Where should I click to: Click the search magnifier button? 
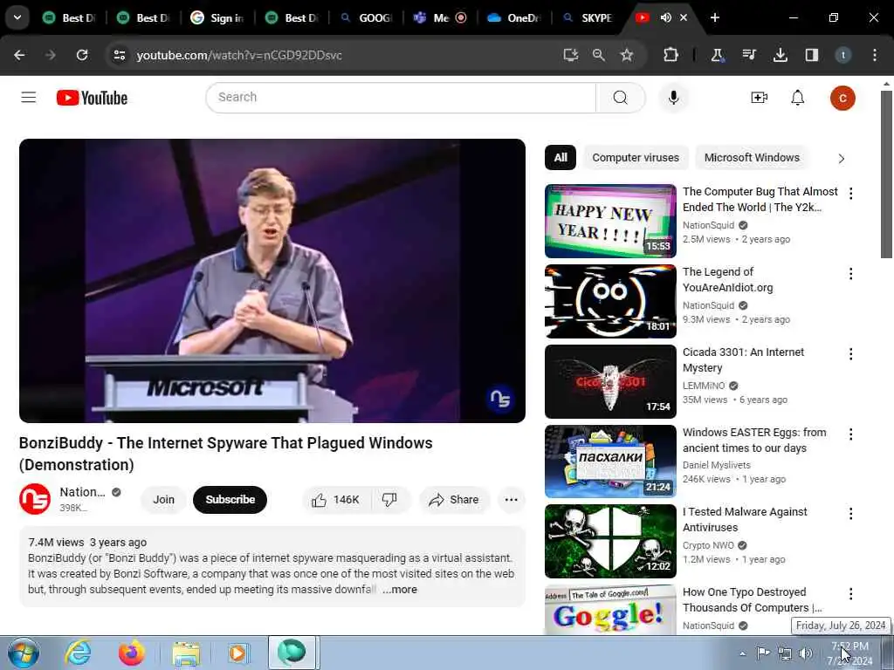point(621,98)
